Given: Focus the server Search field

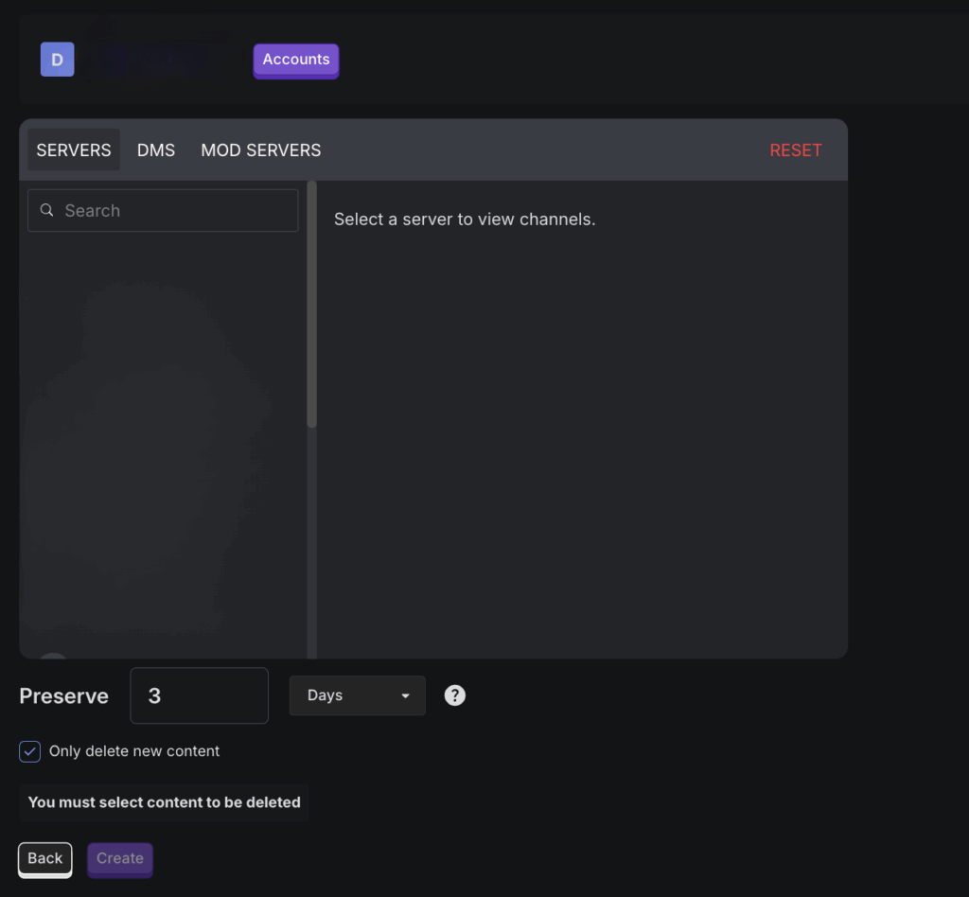Looking at the screenshot, I should pyautogui.click(x=163, y=211).
